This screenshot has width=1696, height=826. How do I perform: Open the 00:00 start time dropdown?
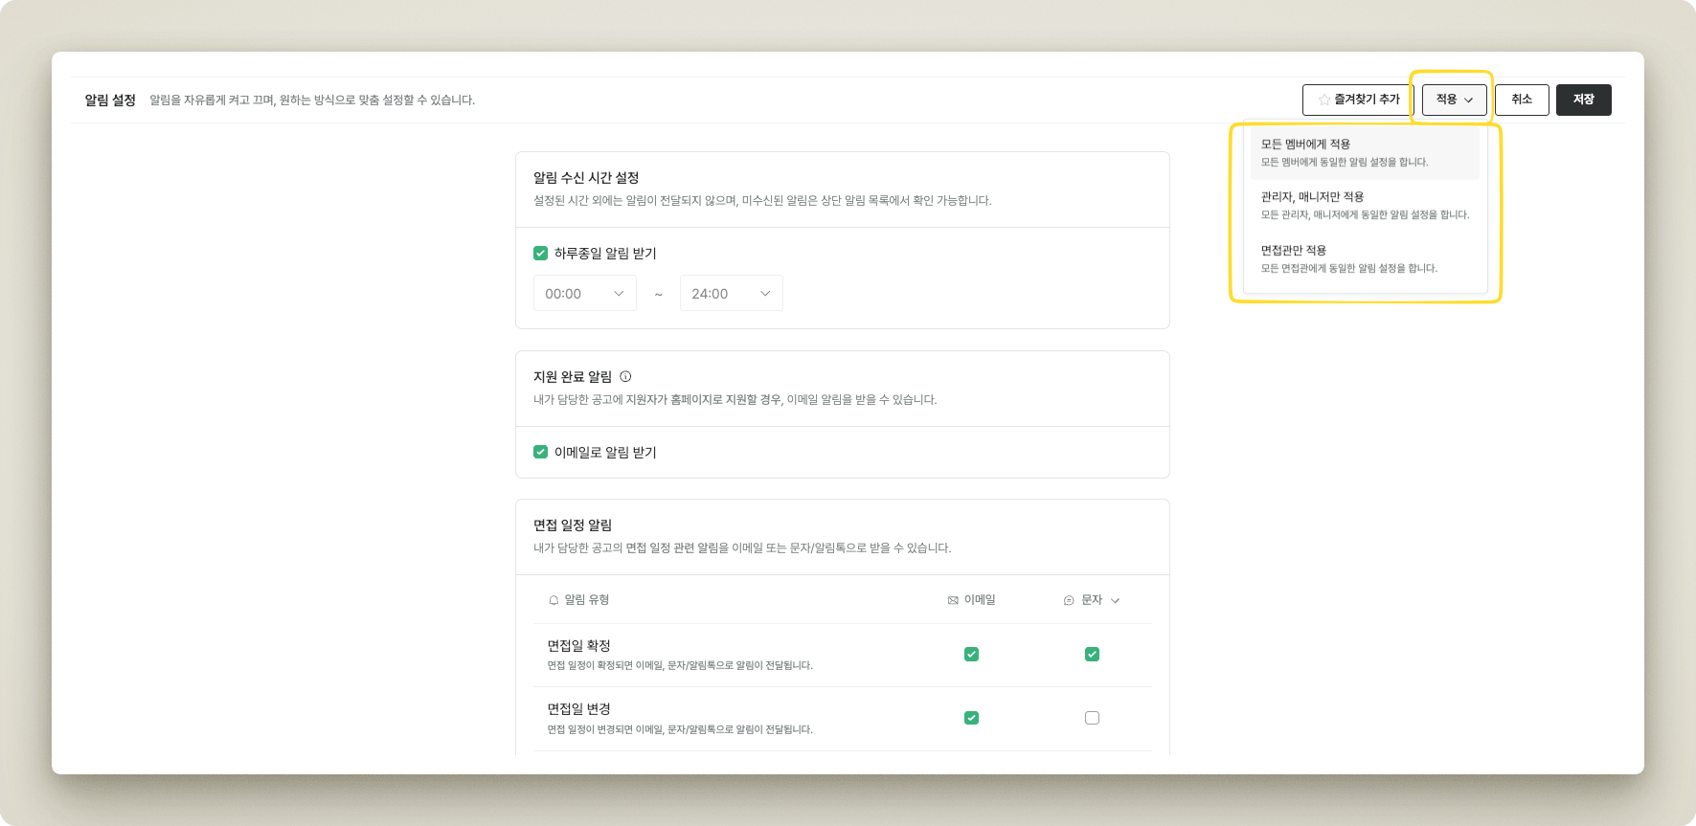[x=585, y=293]
